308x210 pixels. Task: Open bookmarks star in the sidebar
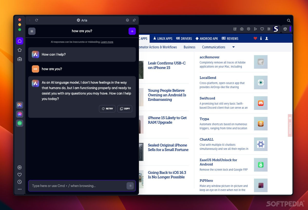tap(20, 50)
